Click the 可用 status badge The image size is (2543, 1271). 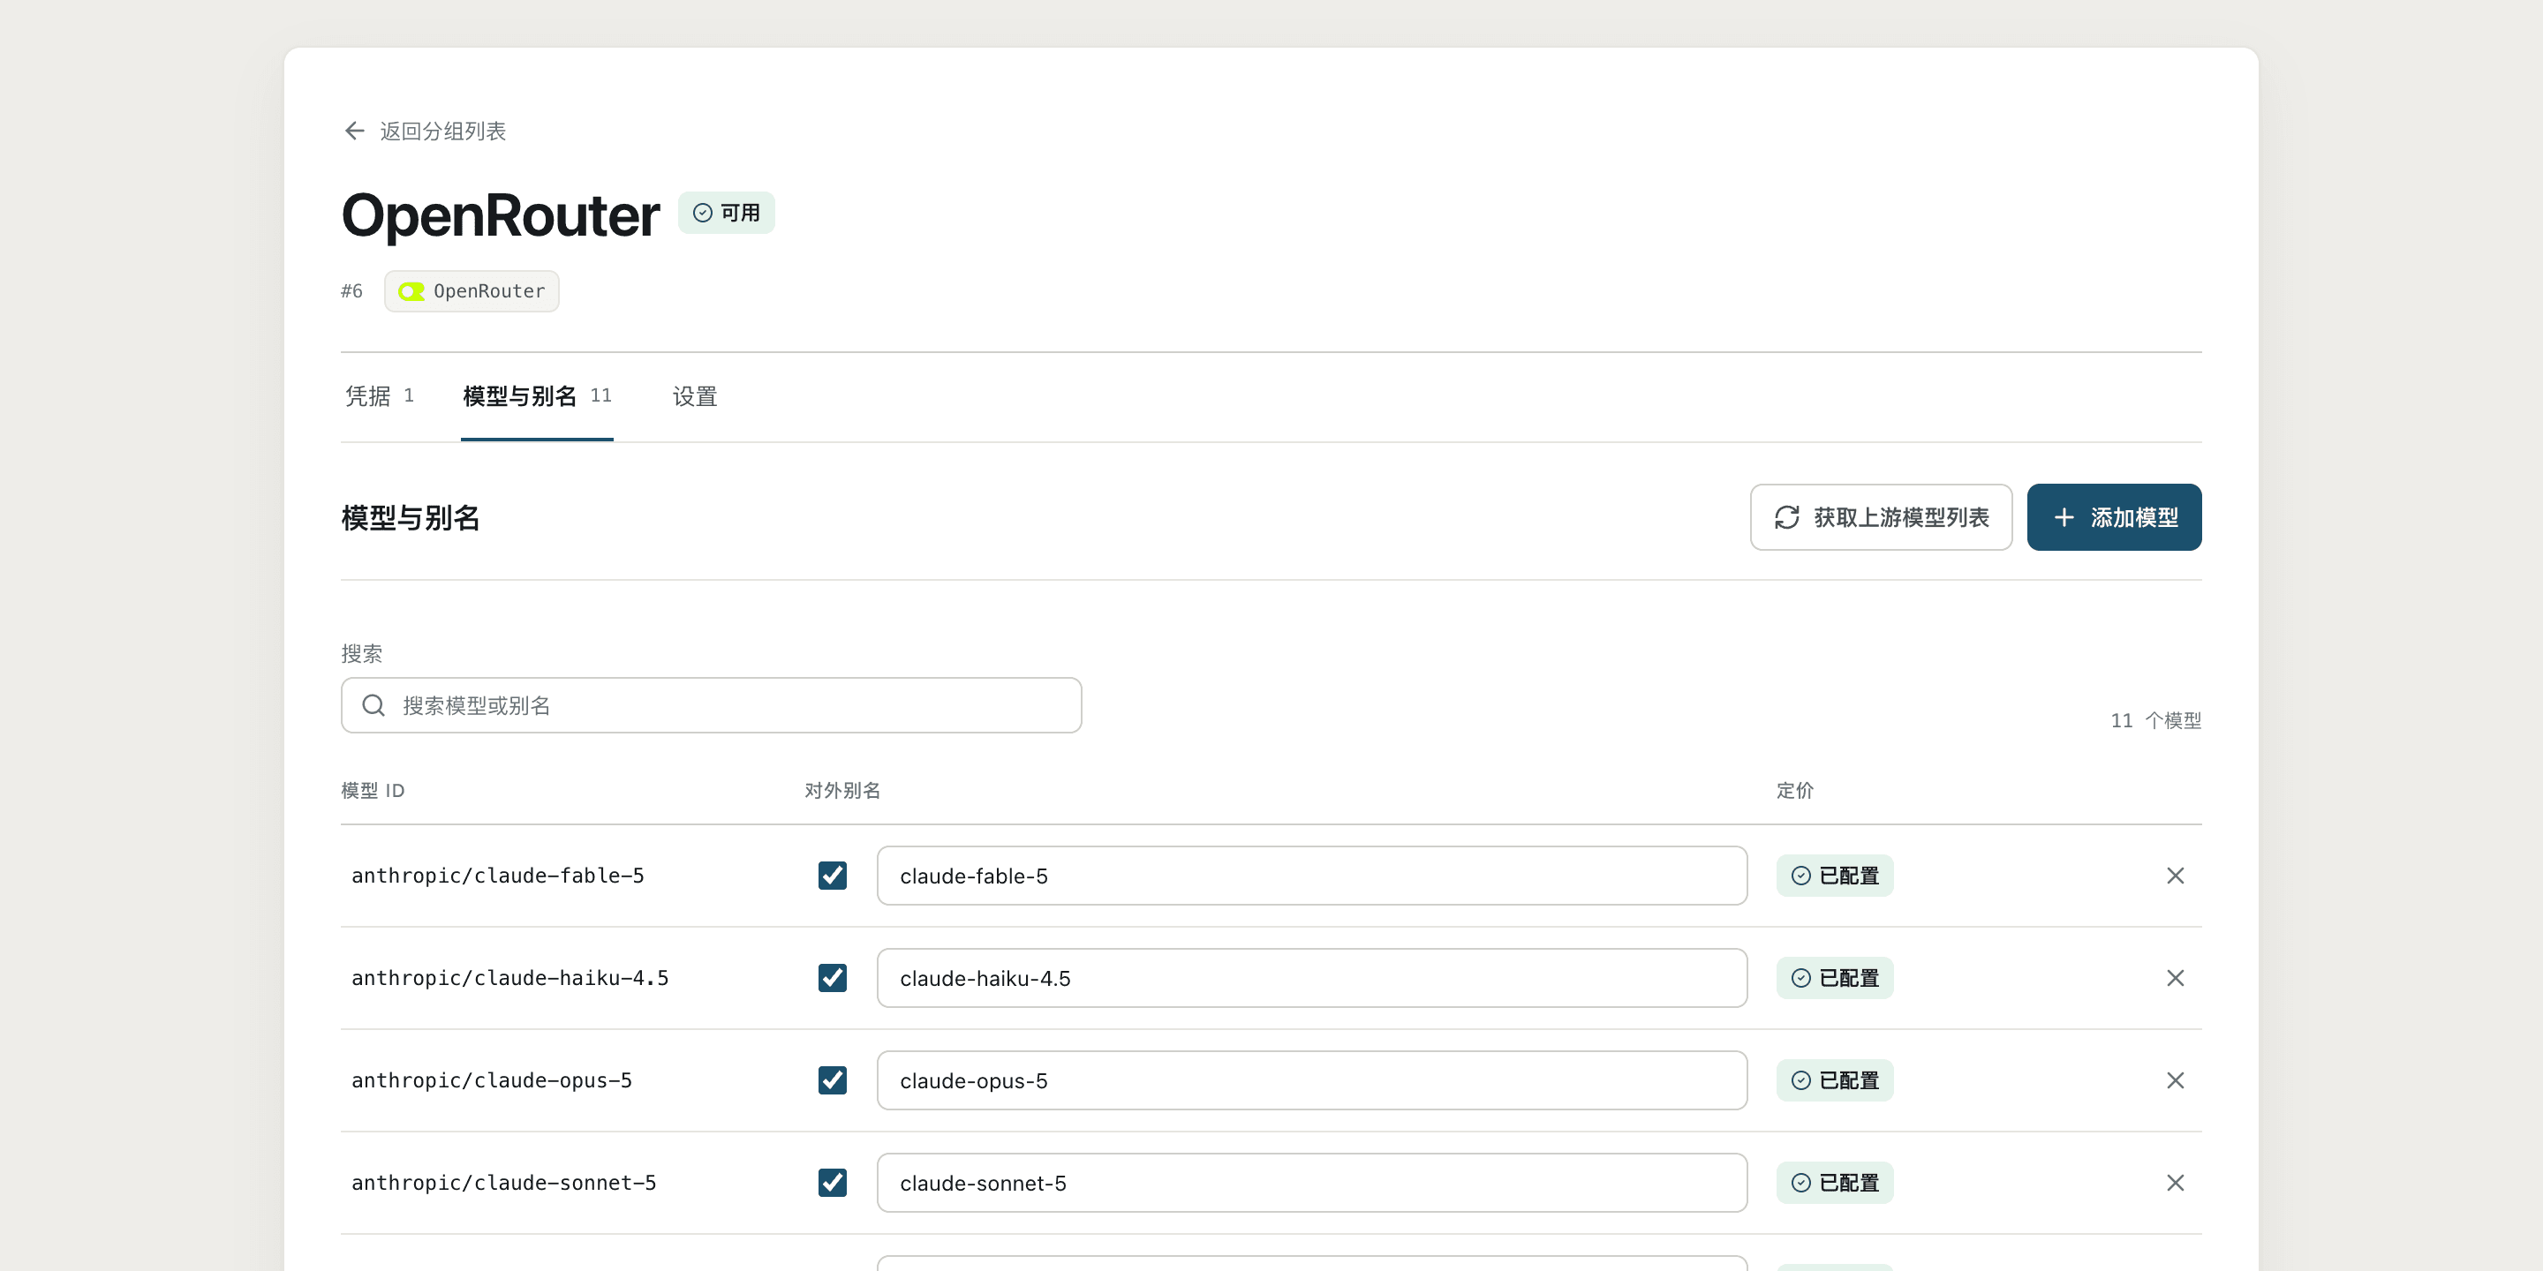(727, 213)
